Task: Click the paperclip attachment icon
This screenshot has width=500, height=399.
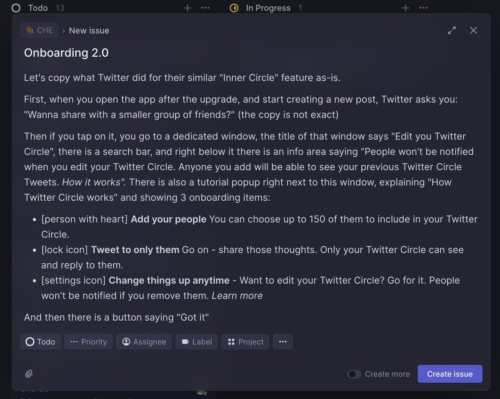Action: pos(29,374)
